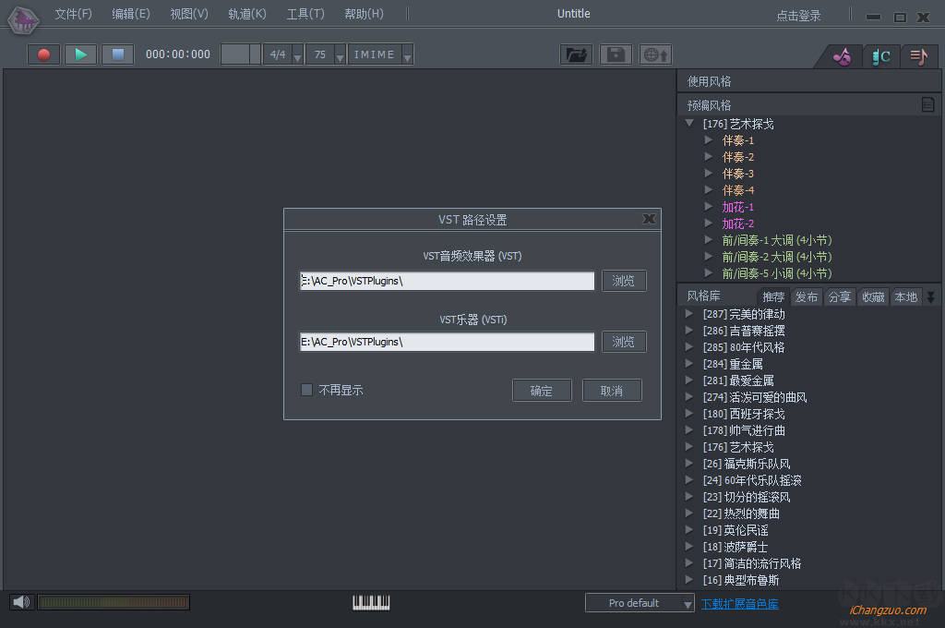Switch to the pink music-note style tab

[x=842, y=56]
